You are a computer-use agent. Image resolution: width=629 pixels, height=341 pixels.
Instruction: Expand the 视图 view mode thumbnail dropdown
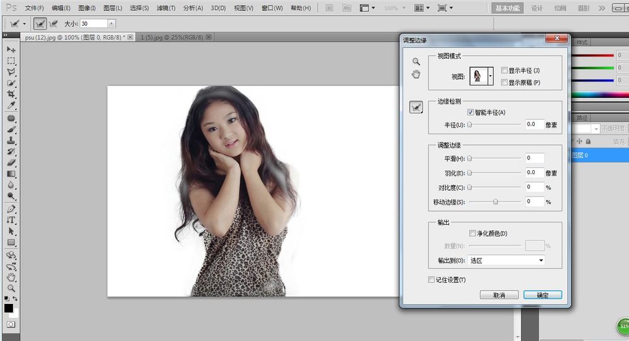tap(491, 75)
